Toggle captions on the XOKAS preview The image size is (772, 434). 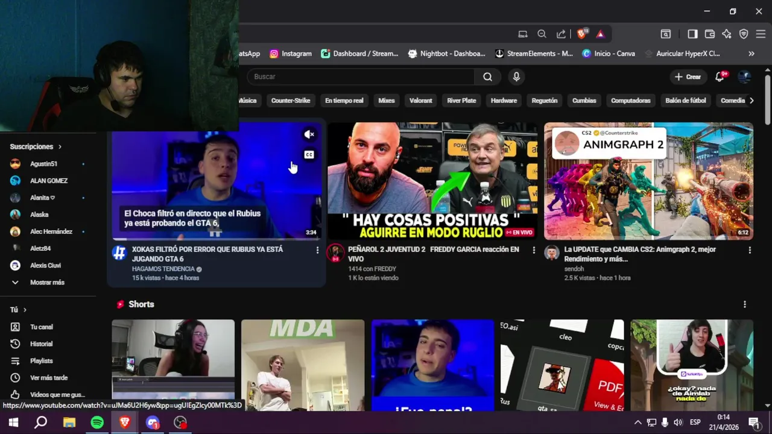[309, 155]
